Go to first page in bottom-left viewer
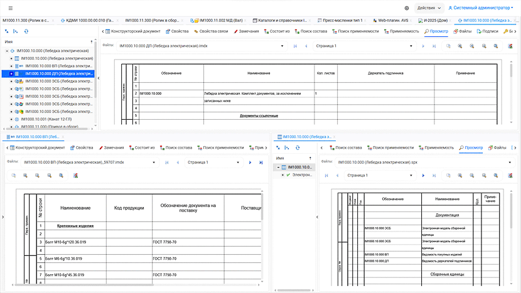The height and width of the screenshot is (293, 521). (x=167, y=162)
